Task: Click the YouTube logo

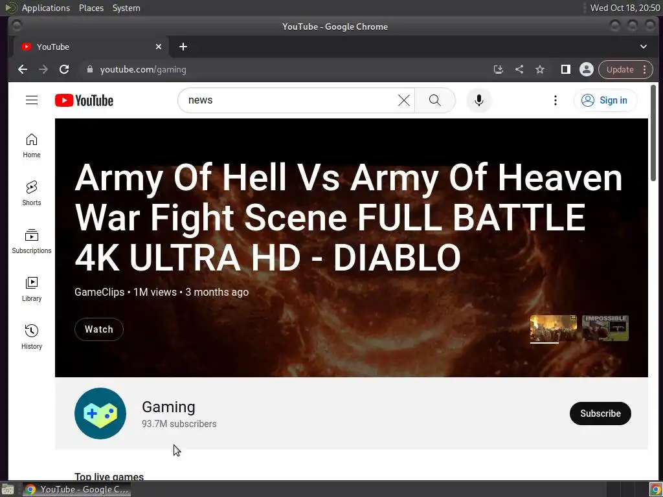Action: (x=84, y=100)
